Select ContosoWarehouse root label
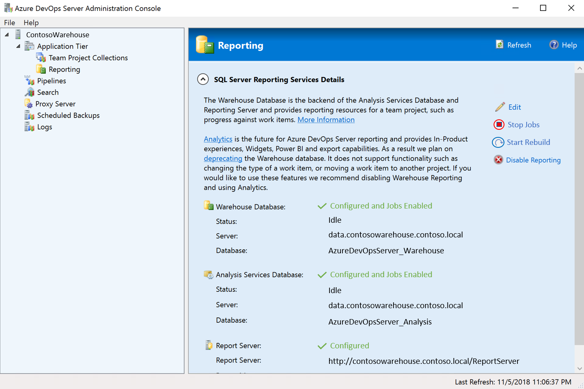This screenshot has width=584, height=389. point(58,35)
